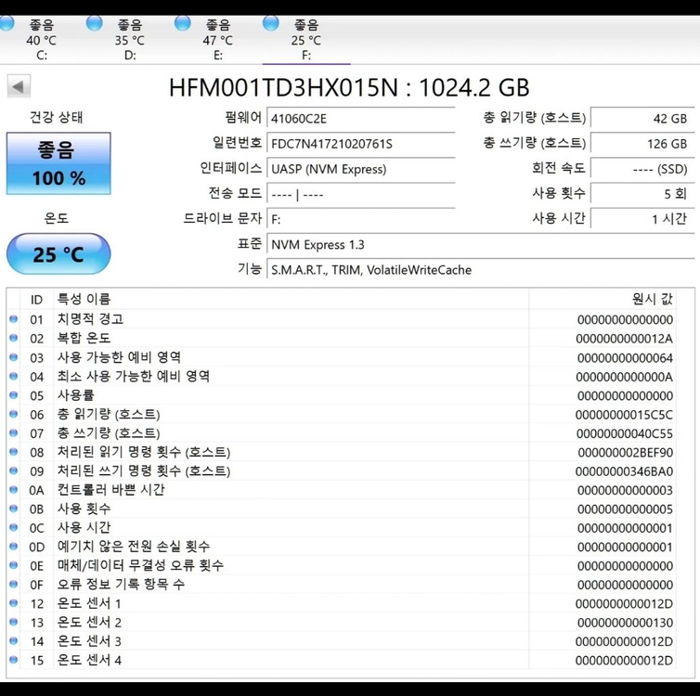Click the total host writes value 126 GB
The height and width of the screenshot is (696, 700).
(x=642, y=144)
